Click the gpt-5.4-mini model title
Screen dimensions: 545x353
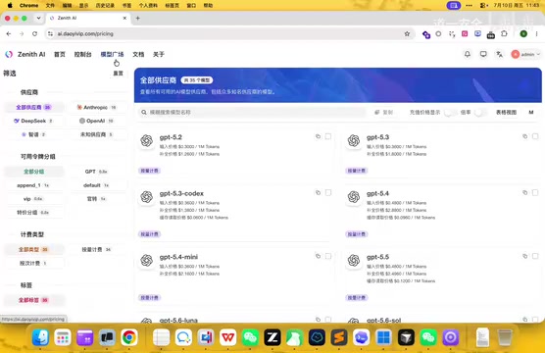click(178, 257)
